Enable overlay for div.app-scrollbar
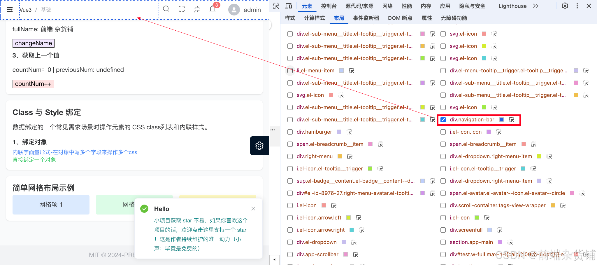The height and width of the screenshot is (265, 597). (x=290, y=254)
